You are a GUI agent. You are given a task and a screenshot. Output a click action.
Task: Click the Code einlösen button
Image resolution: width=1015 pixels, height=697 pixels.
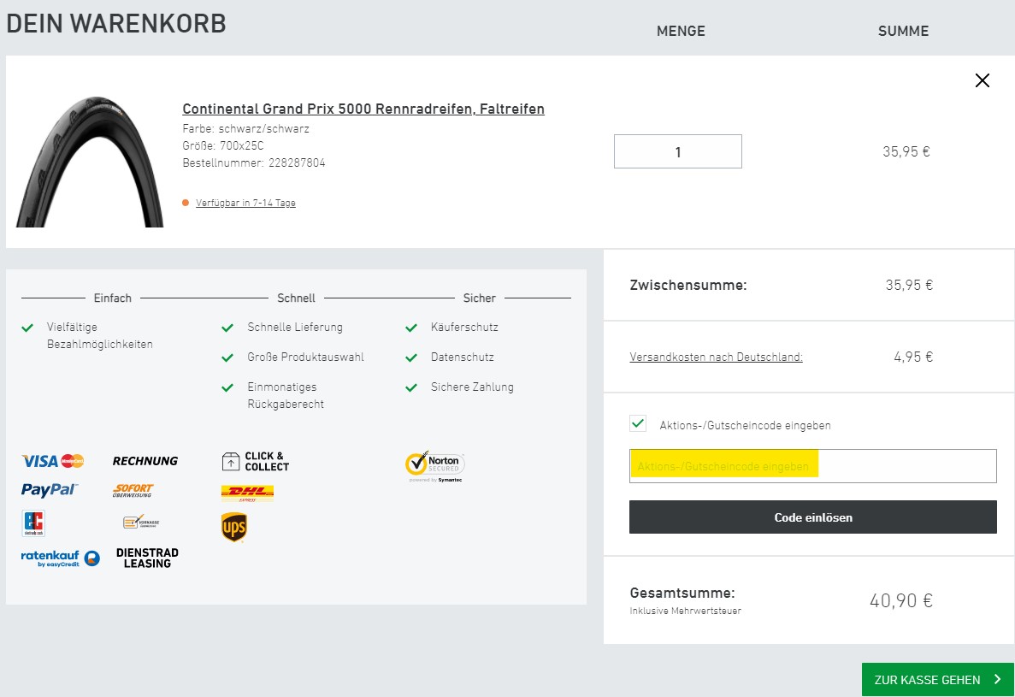pyautogui.click(x=813, y=517)
